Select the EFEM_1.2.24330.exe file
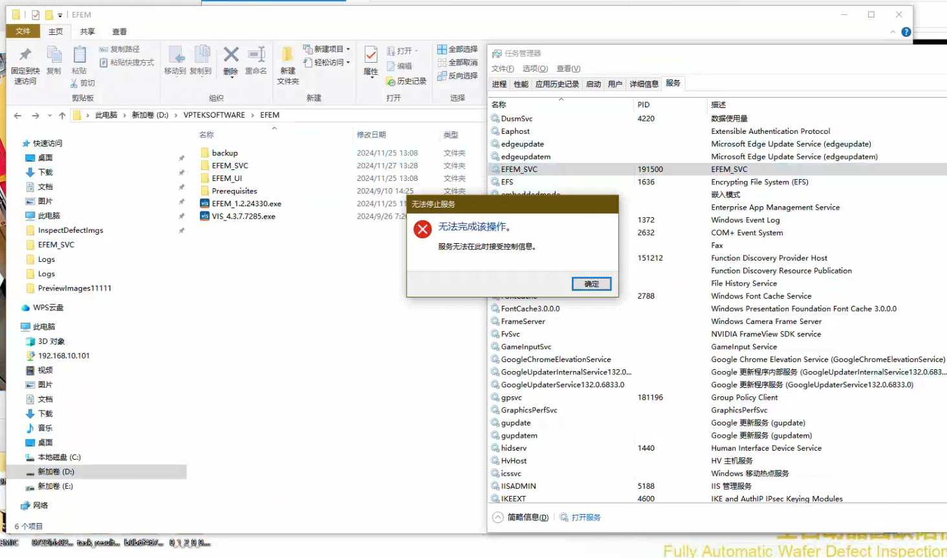 [246, 204]
